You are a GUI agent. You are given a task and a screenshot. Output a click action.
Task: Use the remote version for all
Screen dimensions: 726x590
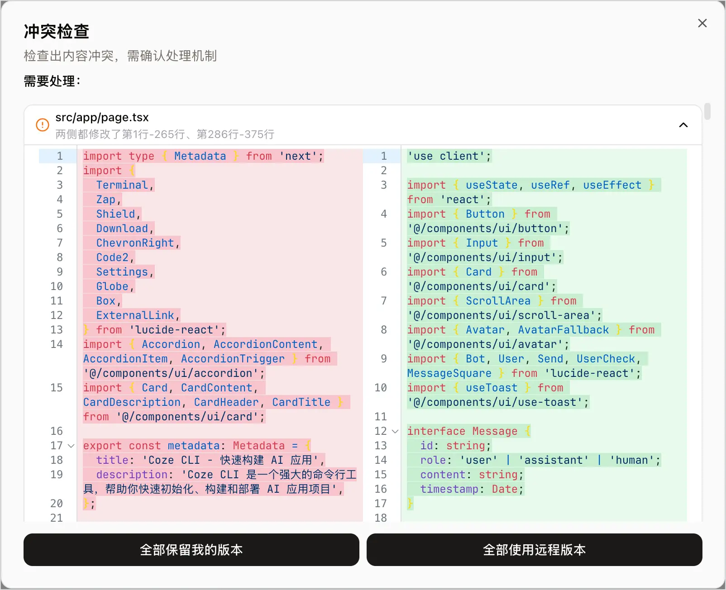click(x=535, y=550)
